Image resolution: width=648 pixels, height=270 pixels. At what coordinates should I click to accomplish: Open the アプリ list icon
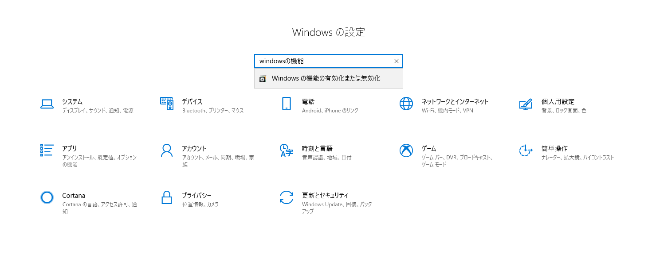click(47, 150)
